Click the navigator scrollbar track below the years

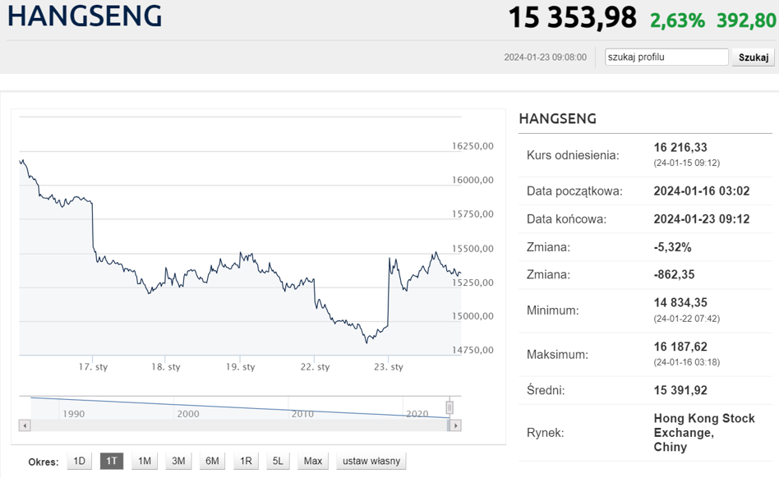pyautogui.click(x=239, y=425)
